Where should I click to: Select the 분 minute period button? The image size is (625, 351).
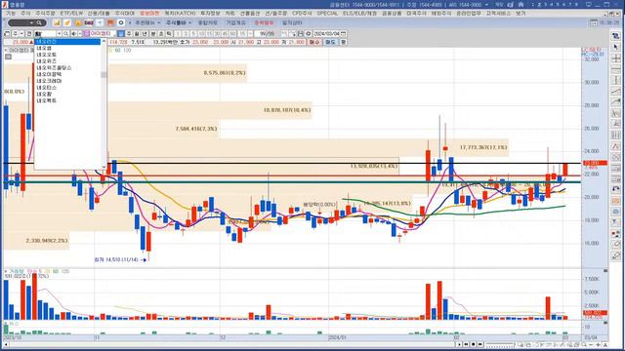point(153,34)
